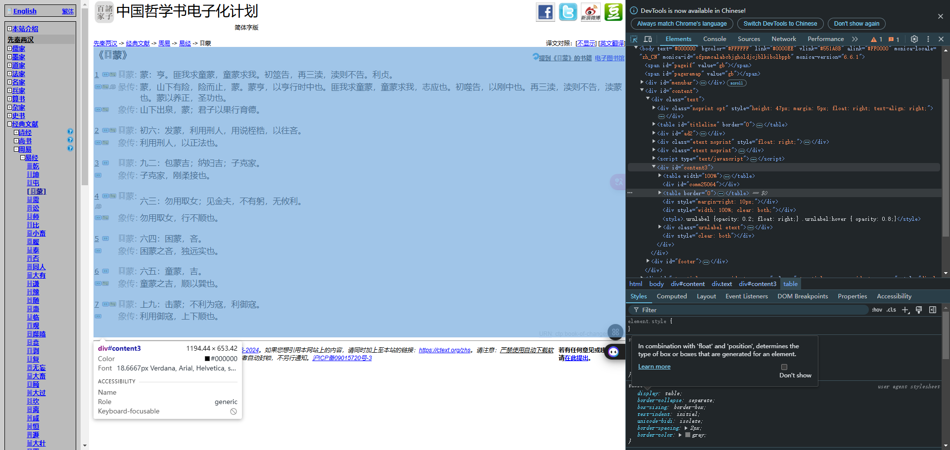950x450 pixels.
Task: Switch to the Performance tab
Action: (x=825, y=39)
